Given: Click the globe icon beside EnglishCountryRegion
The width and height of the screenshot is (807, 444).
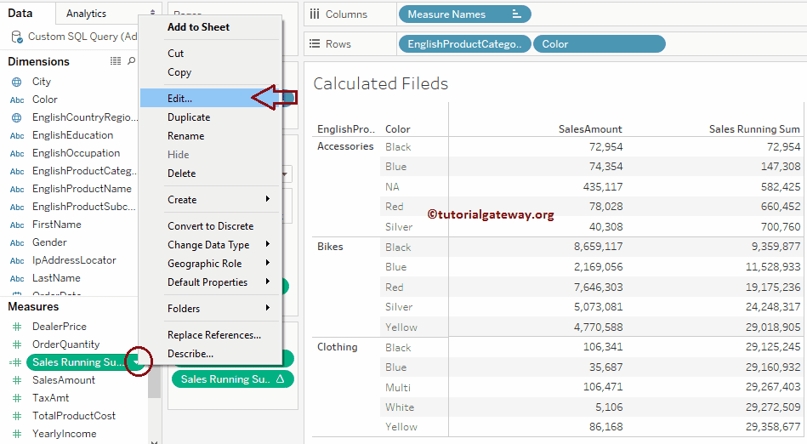Looking at the screenshot, I should click(17, 117).
